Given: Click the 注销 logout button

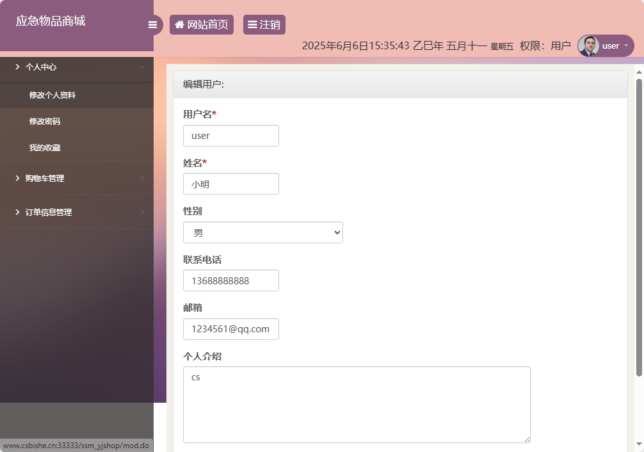Looking at the screenshot, I should (x=264, y=24).
